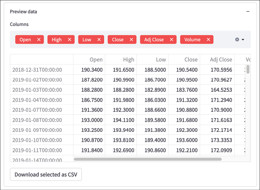Sort by the Open column header

(89, 59)
